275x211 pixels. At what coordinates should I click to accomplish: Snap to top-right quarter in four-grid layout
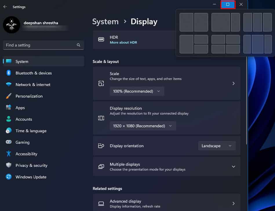pos(233,39)
